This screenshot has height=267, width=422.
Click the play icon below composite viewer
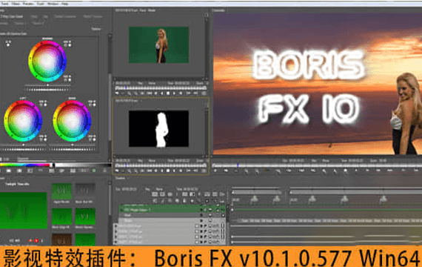click(356, 171)
